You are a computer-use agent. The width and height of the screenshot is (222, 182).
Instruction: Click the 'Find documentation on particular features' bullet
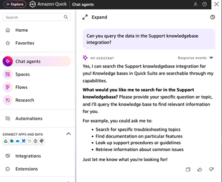(139, 136)
